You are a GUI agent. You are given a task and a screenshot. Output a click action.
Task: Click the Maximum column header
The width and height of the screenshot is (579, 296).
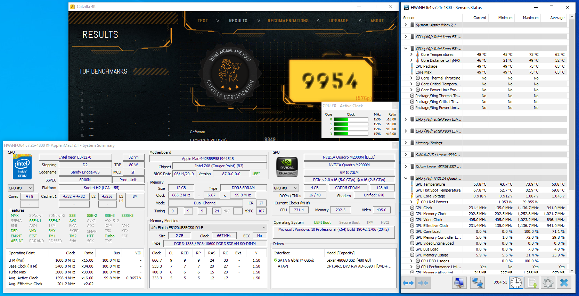(x=528, y=18)
